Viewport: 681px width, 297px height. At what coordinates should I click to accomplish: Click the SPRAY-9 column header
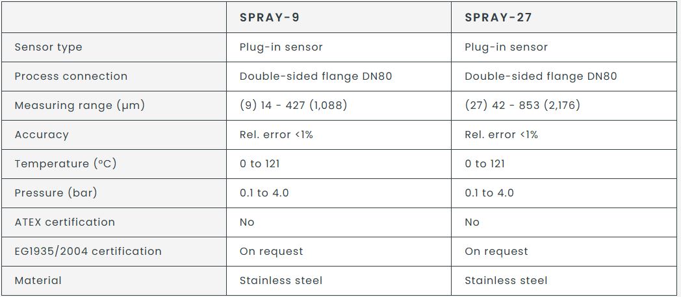coord(269,18)
